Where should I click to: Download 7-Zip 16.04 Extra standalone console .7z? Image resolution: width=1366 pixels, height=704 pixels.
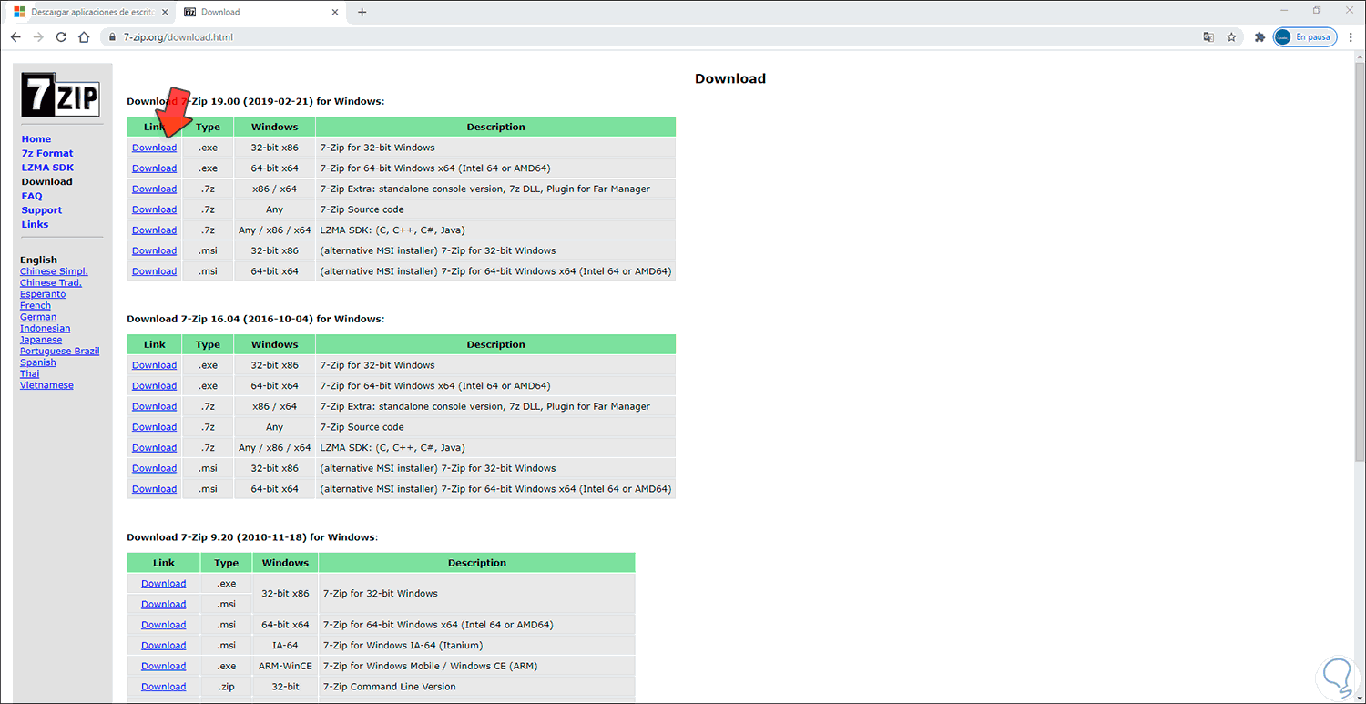coord(154,406)
